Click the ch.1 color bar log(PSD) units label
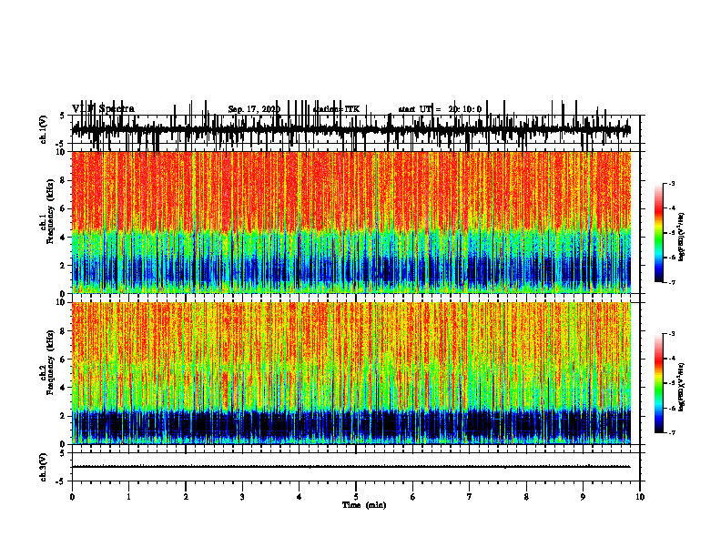The image size is (721, 557). (682, 237)
